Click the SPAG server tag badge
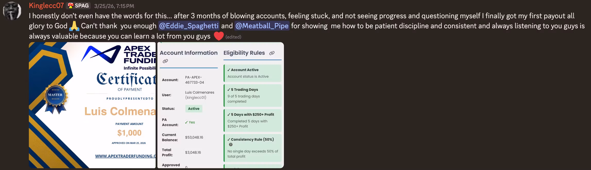 [x=79, y=6]
